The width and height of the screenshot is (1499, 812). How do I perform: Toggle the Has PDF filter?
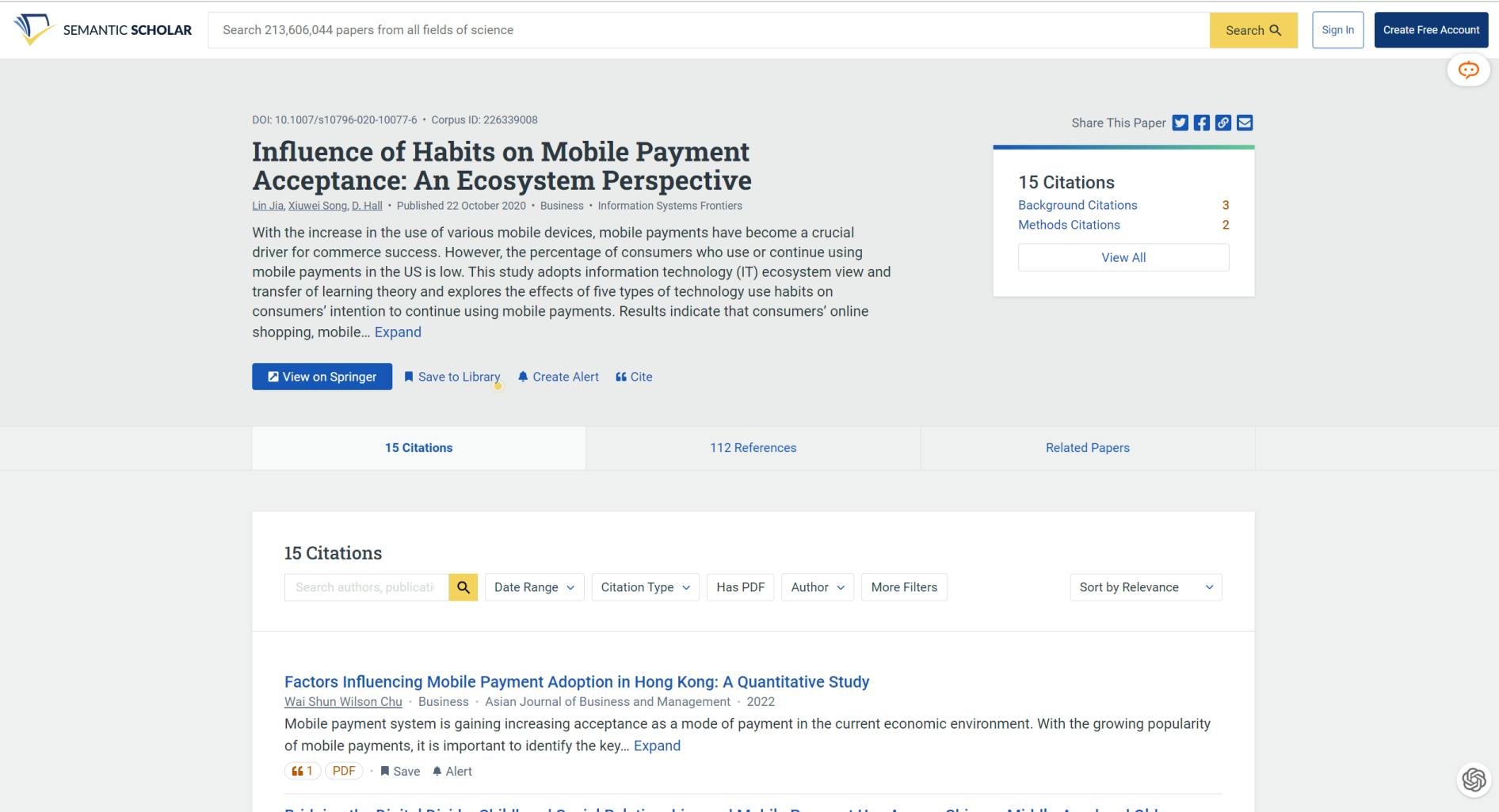tap(740, 587)
